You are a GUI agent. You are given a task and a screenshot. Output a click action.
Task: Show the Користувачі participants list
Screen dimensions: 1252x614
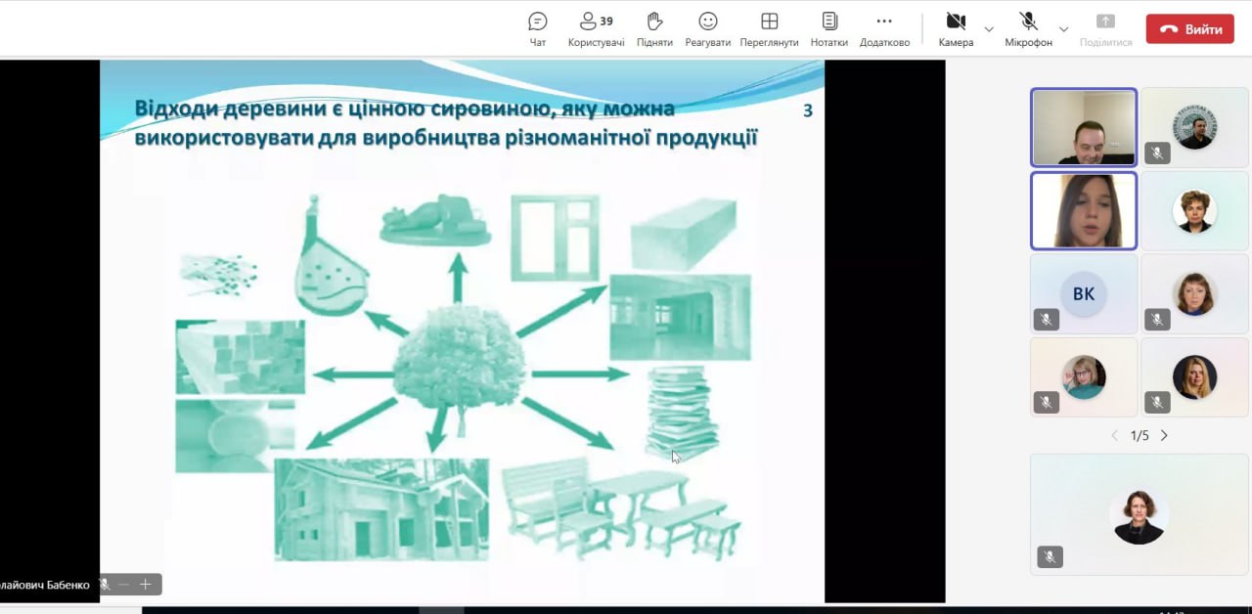click(596, 29)
